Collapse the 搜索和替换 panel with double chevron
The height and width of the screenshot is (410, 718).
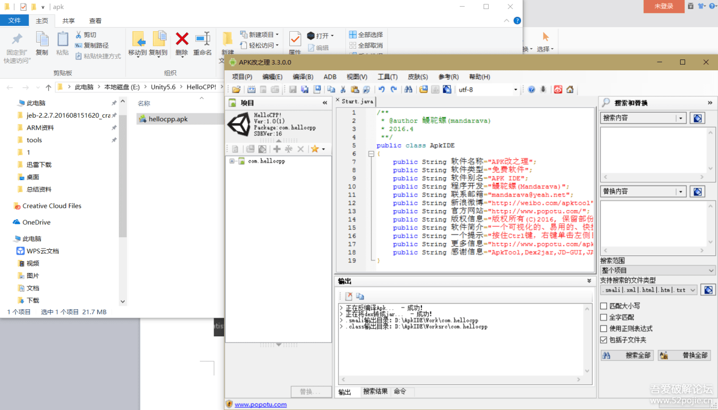click(x=710, y=103)
